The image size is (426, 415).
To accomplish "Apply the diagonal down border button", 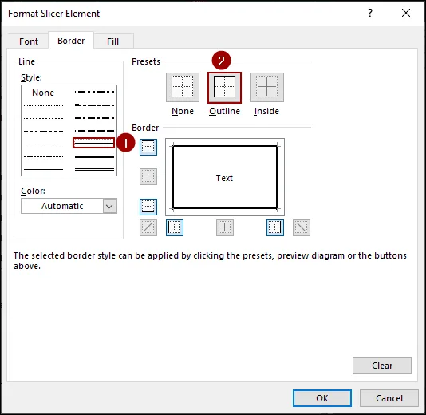I will tap(302, 227).
